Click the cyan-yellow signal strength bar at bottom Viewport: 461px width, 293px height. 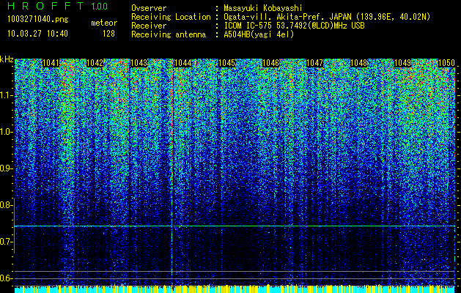(235, 289)
